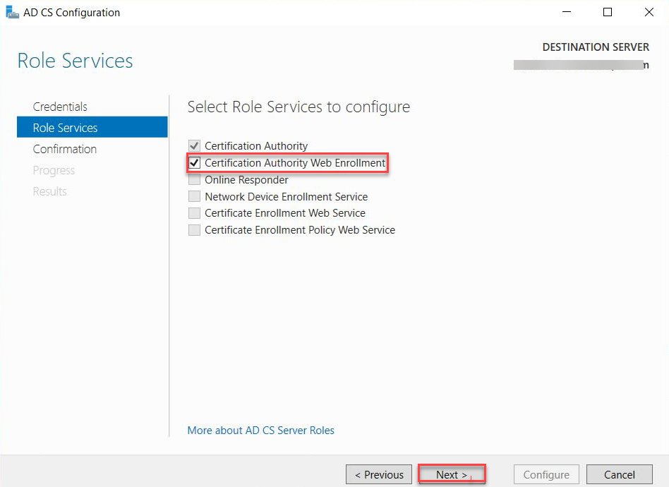Tick Certificate Enrollment Web Service checkbox
The width and height of the screenshot is (669, 487).
[195, 213]
